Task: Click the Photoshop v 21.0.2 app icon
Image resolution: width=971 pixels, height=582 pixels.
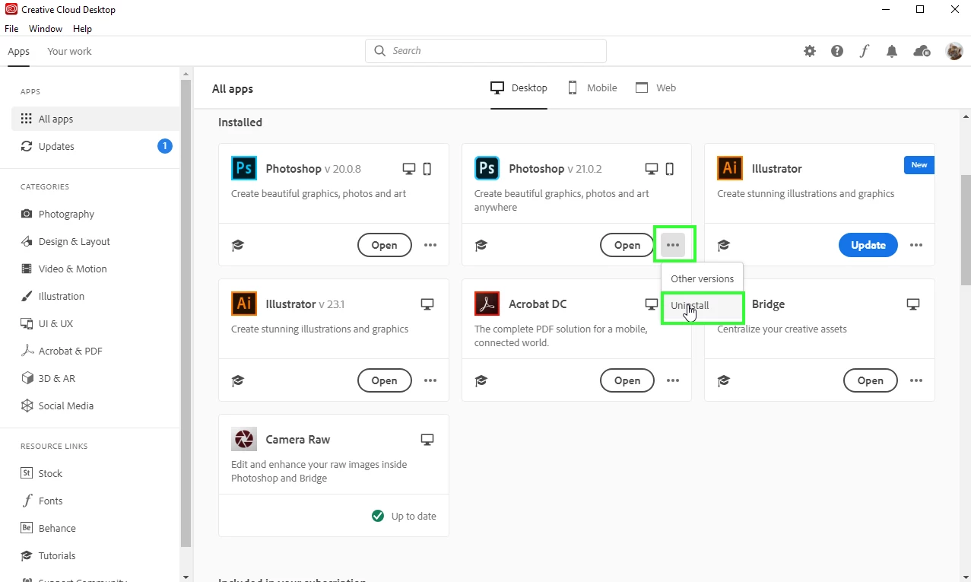Action: click(x=487, y=168)
